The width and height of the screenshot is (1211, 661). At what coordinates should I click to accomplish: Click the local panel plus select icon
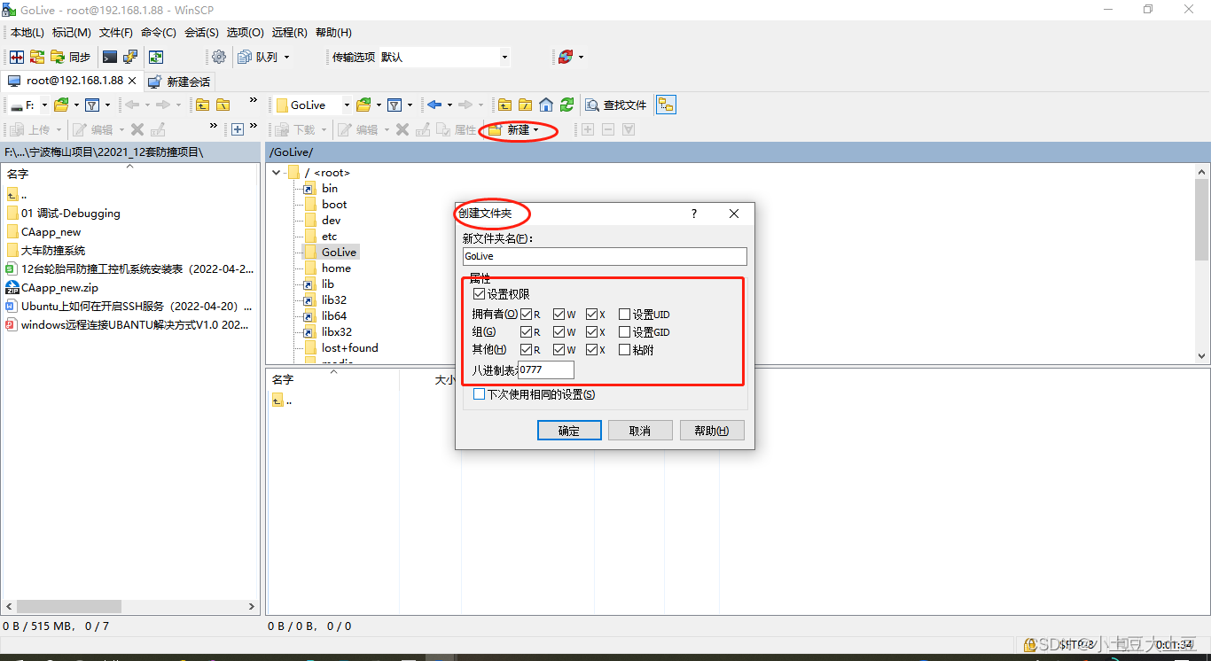[x=238, y=129]
